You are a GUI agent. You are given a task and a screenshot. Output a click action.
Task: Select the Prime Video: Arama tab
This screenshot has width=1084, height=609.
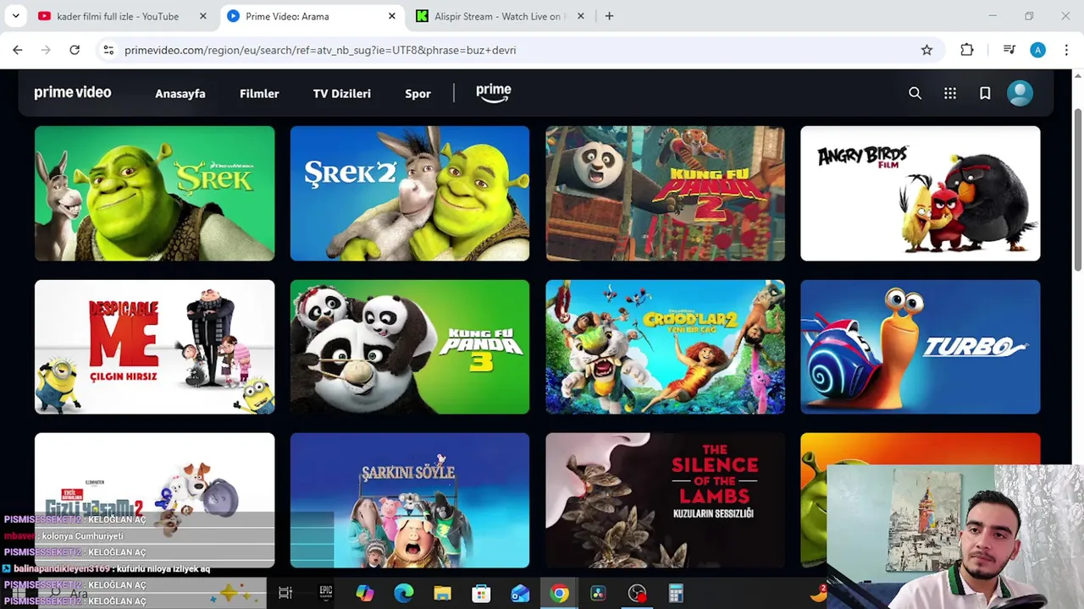[288, 16]
